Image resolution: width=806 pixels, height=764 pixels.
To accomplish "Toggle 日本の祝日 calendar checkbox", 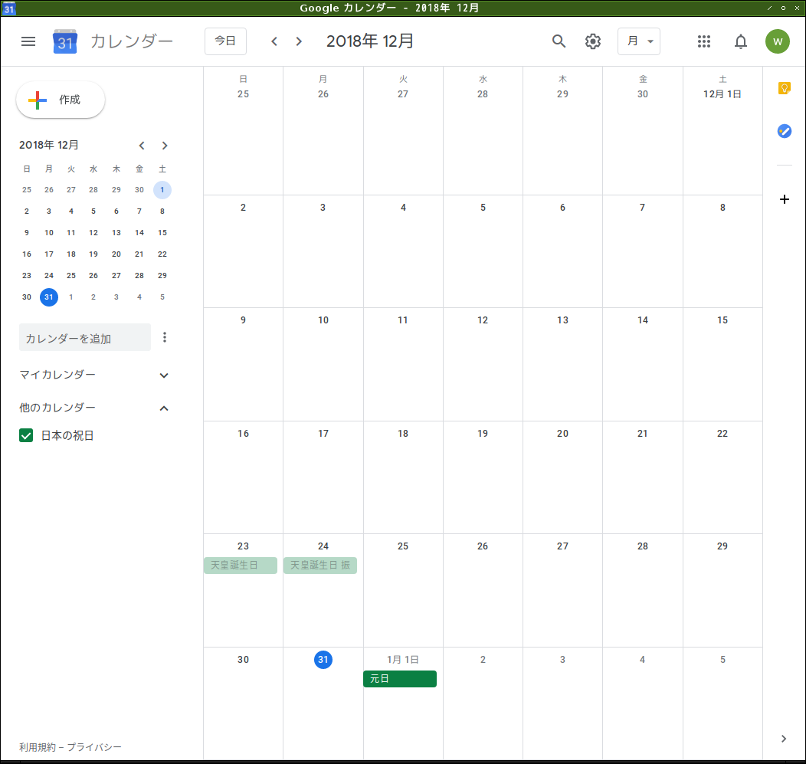I will [26, 435].
